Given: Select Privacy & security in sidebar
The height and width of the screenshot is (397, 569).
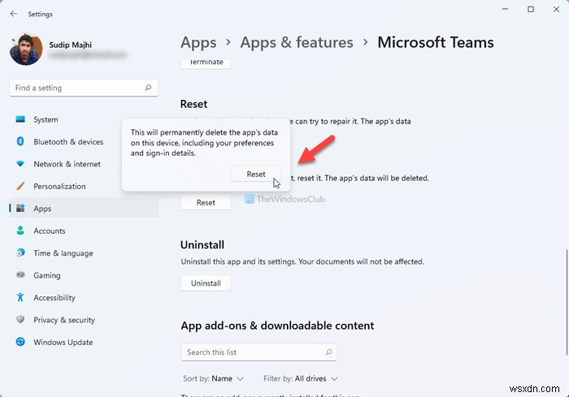Looking at the screenshot, I should (84, 320).
